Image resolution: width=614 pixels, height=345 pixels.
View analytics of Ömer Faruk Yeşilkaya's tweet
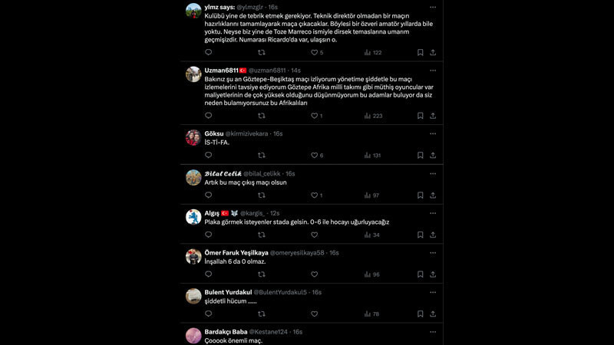coord(372,274)
